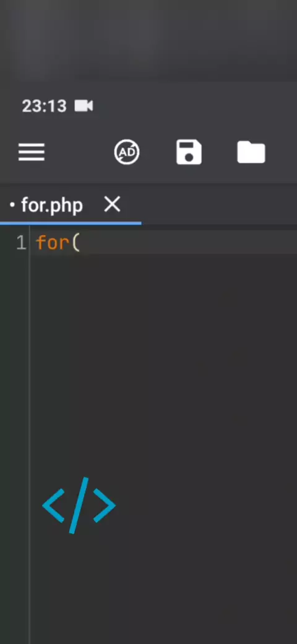The height and width of the screenshot is (644, 297).
Task: Open the hamburger navigation menu
Action: [x=32, y=152]
